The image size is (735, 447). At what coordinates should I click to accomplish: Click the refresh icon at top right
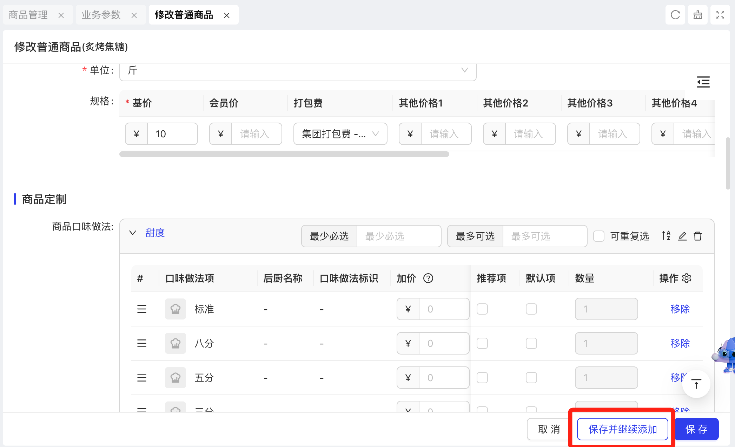pos(675,15)
